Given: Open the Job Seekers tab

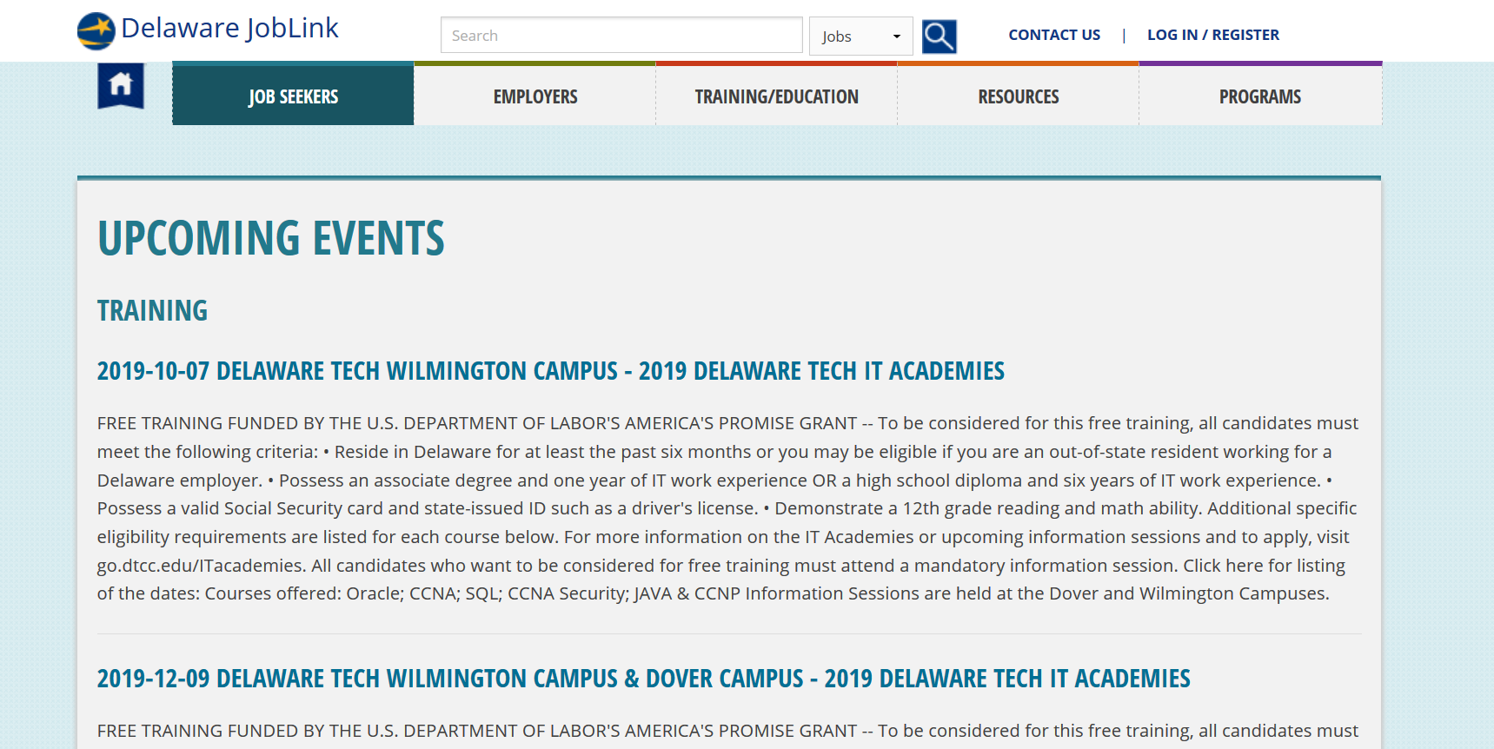Looking at the screenshot, I should point(293,95).
